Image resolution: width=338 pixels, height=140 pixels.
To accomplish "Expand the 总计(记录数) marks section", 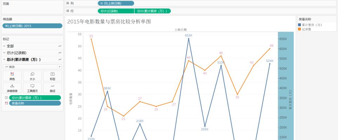I will 4,53.
